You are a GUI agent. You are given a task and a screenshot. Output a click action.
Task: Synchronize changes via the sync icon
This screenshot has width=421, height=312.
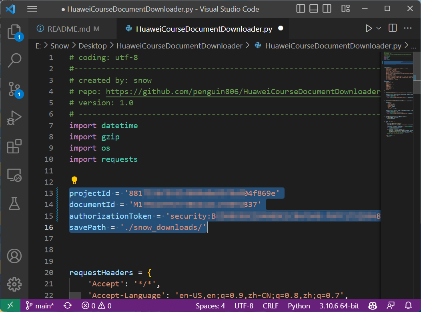point(68,306)
